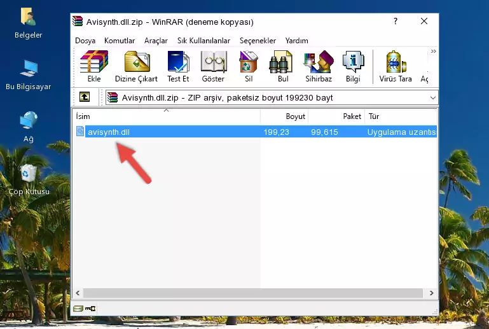Sort by the İsim column header
The height and width of the screenshot is (329, 489).
coord(167,116)
